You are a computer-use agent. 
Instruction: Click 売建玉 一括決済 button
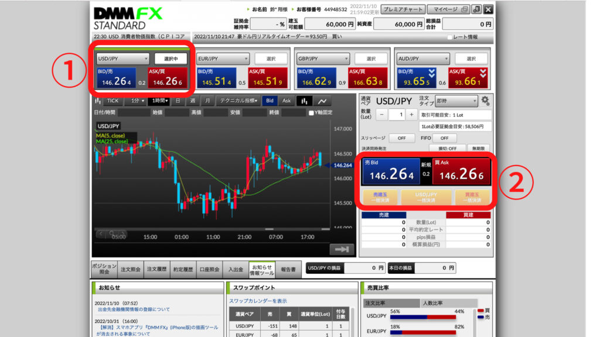(x=380, y=197)
